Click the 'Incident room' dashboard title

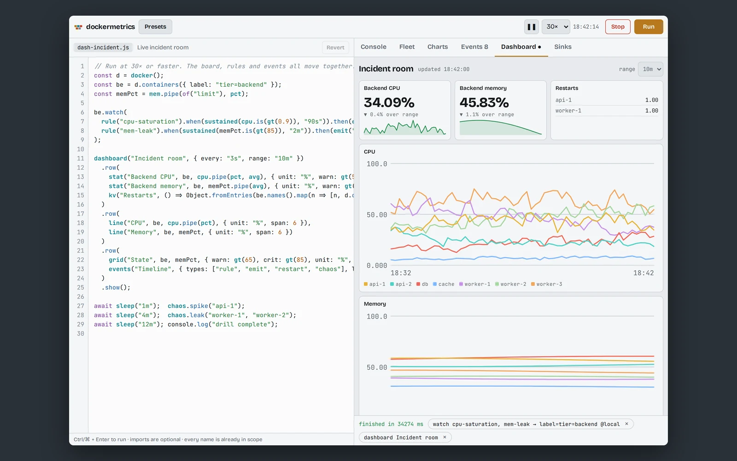coord(386,69)
